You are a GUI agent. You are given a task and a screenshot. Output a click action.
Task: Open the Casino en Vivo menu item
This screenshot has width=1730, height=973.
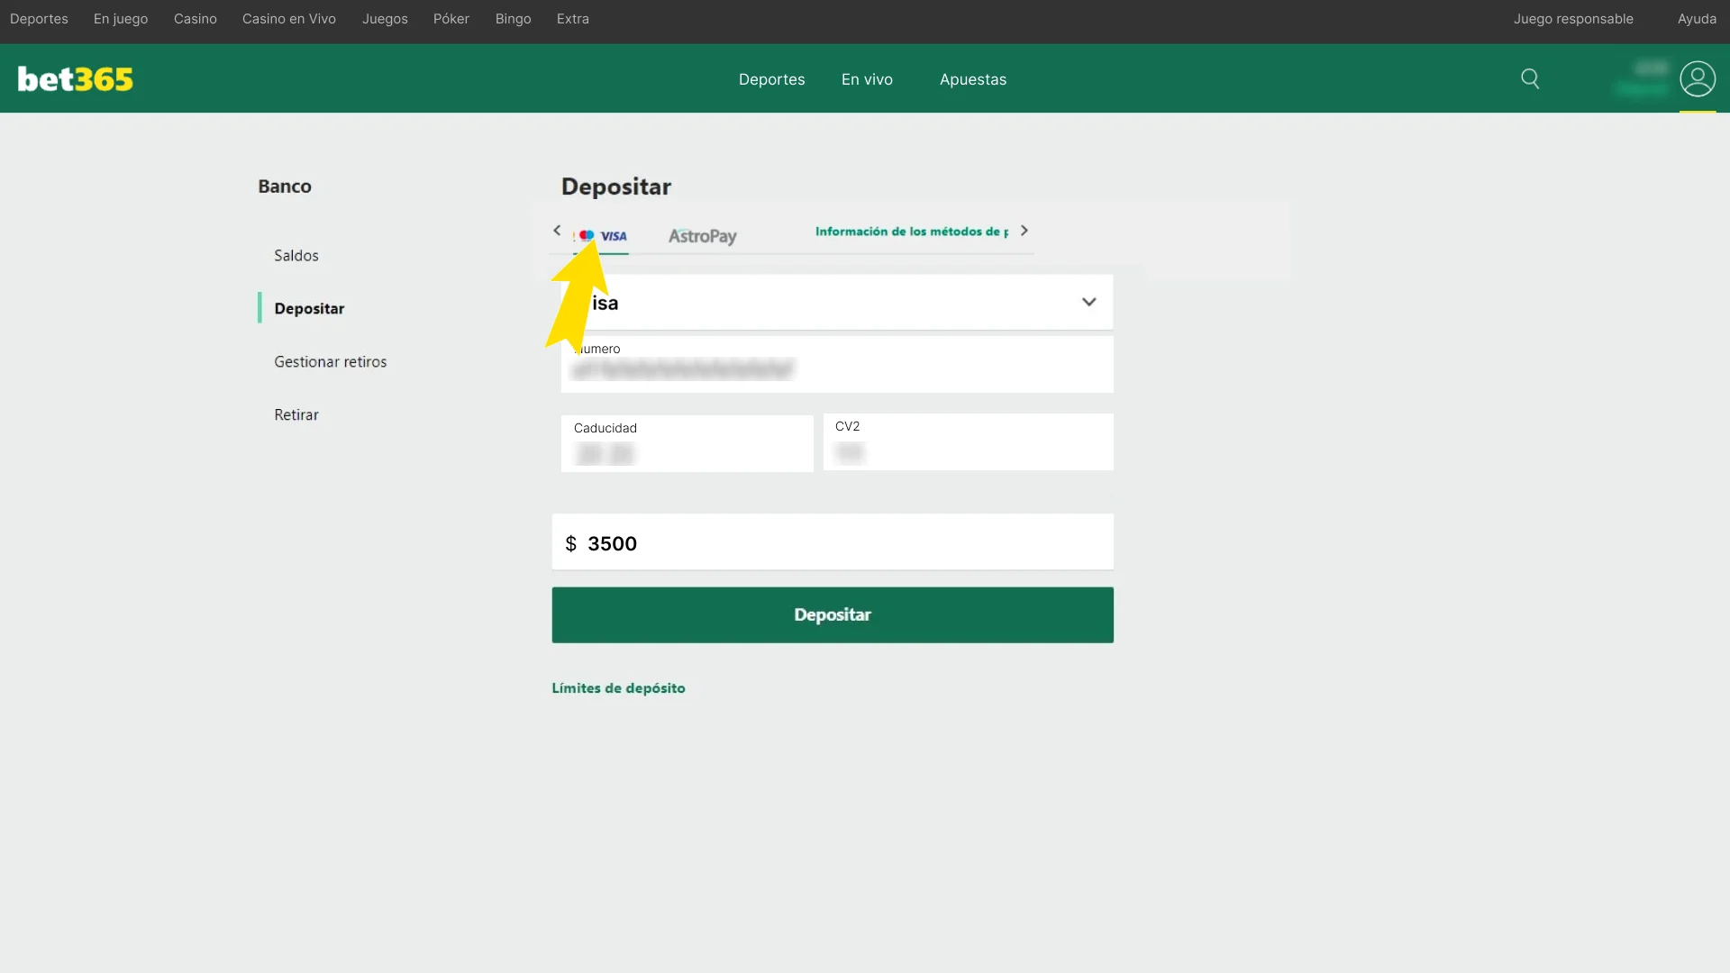click(x=288, y=18)
